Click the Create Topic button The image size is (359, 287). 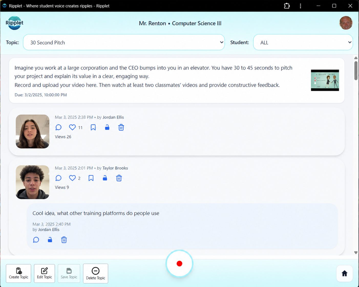(18, 273)
